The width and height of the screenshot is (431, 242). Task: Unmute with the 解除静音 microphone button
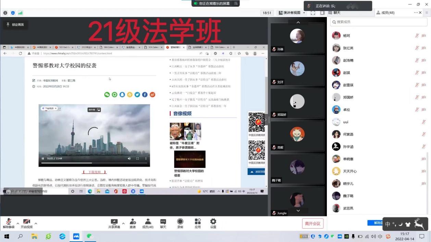pyautogui.click(x=9, y=223)
